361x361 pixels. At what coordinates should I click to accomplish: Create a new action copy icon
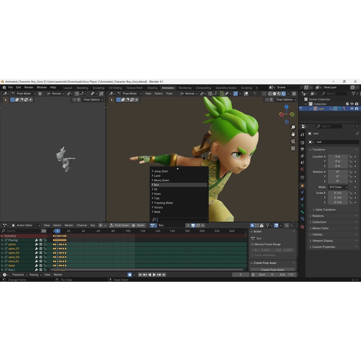[x=198, y=225]
